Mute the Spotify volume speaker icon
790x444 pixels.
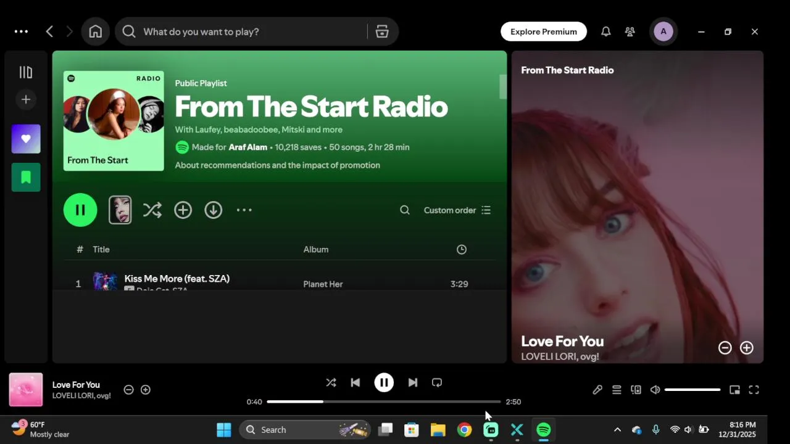click(655, 390)
